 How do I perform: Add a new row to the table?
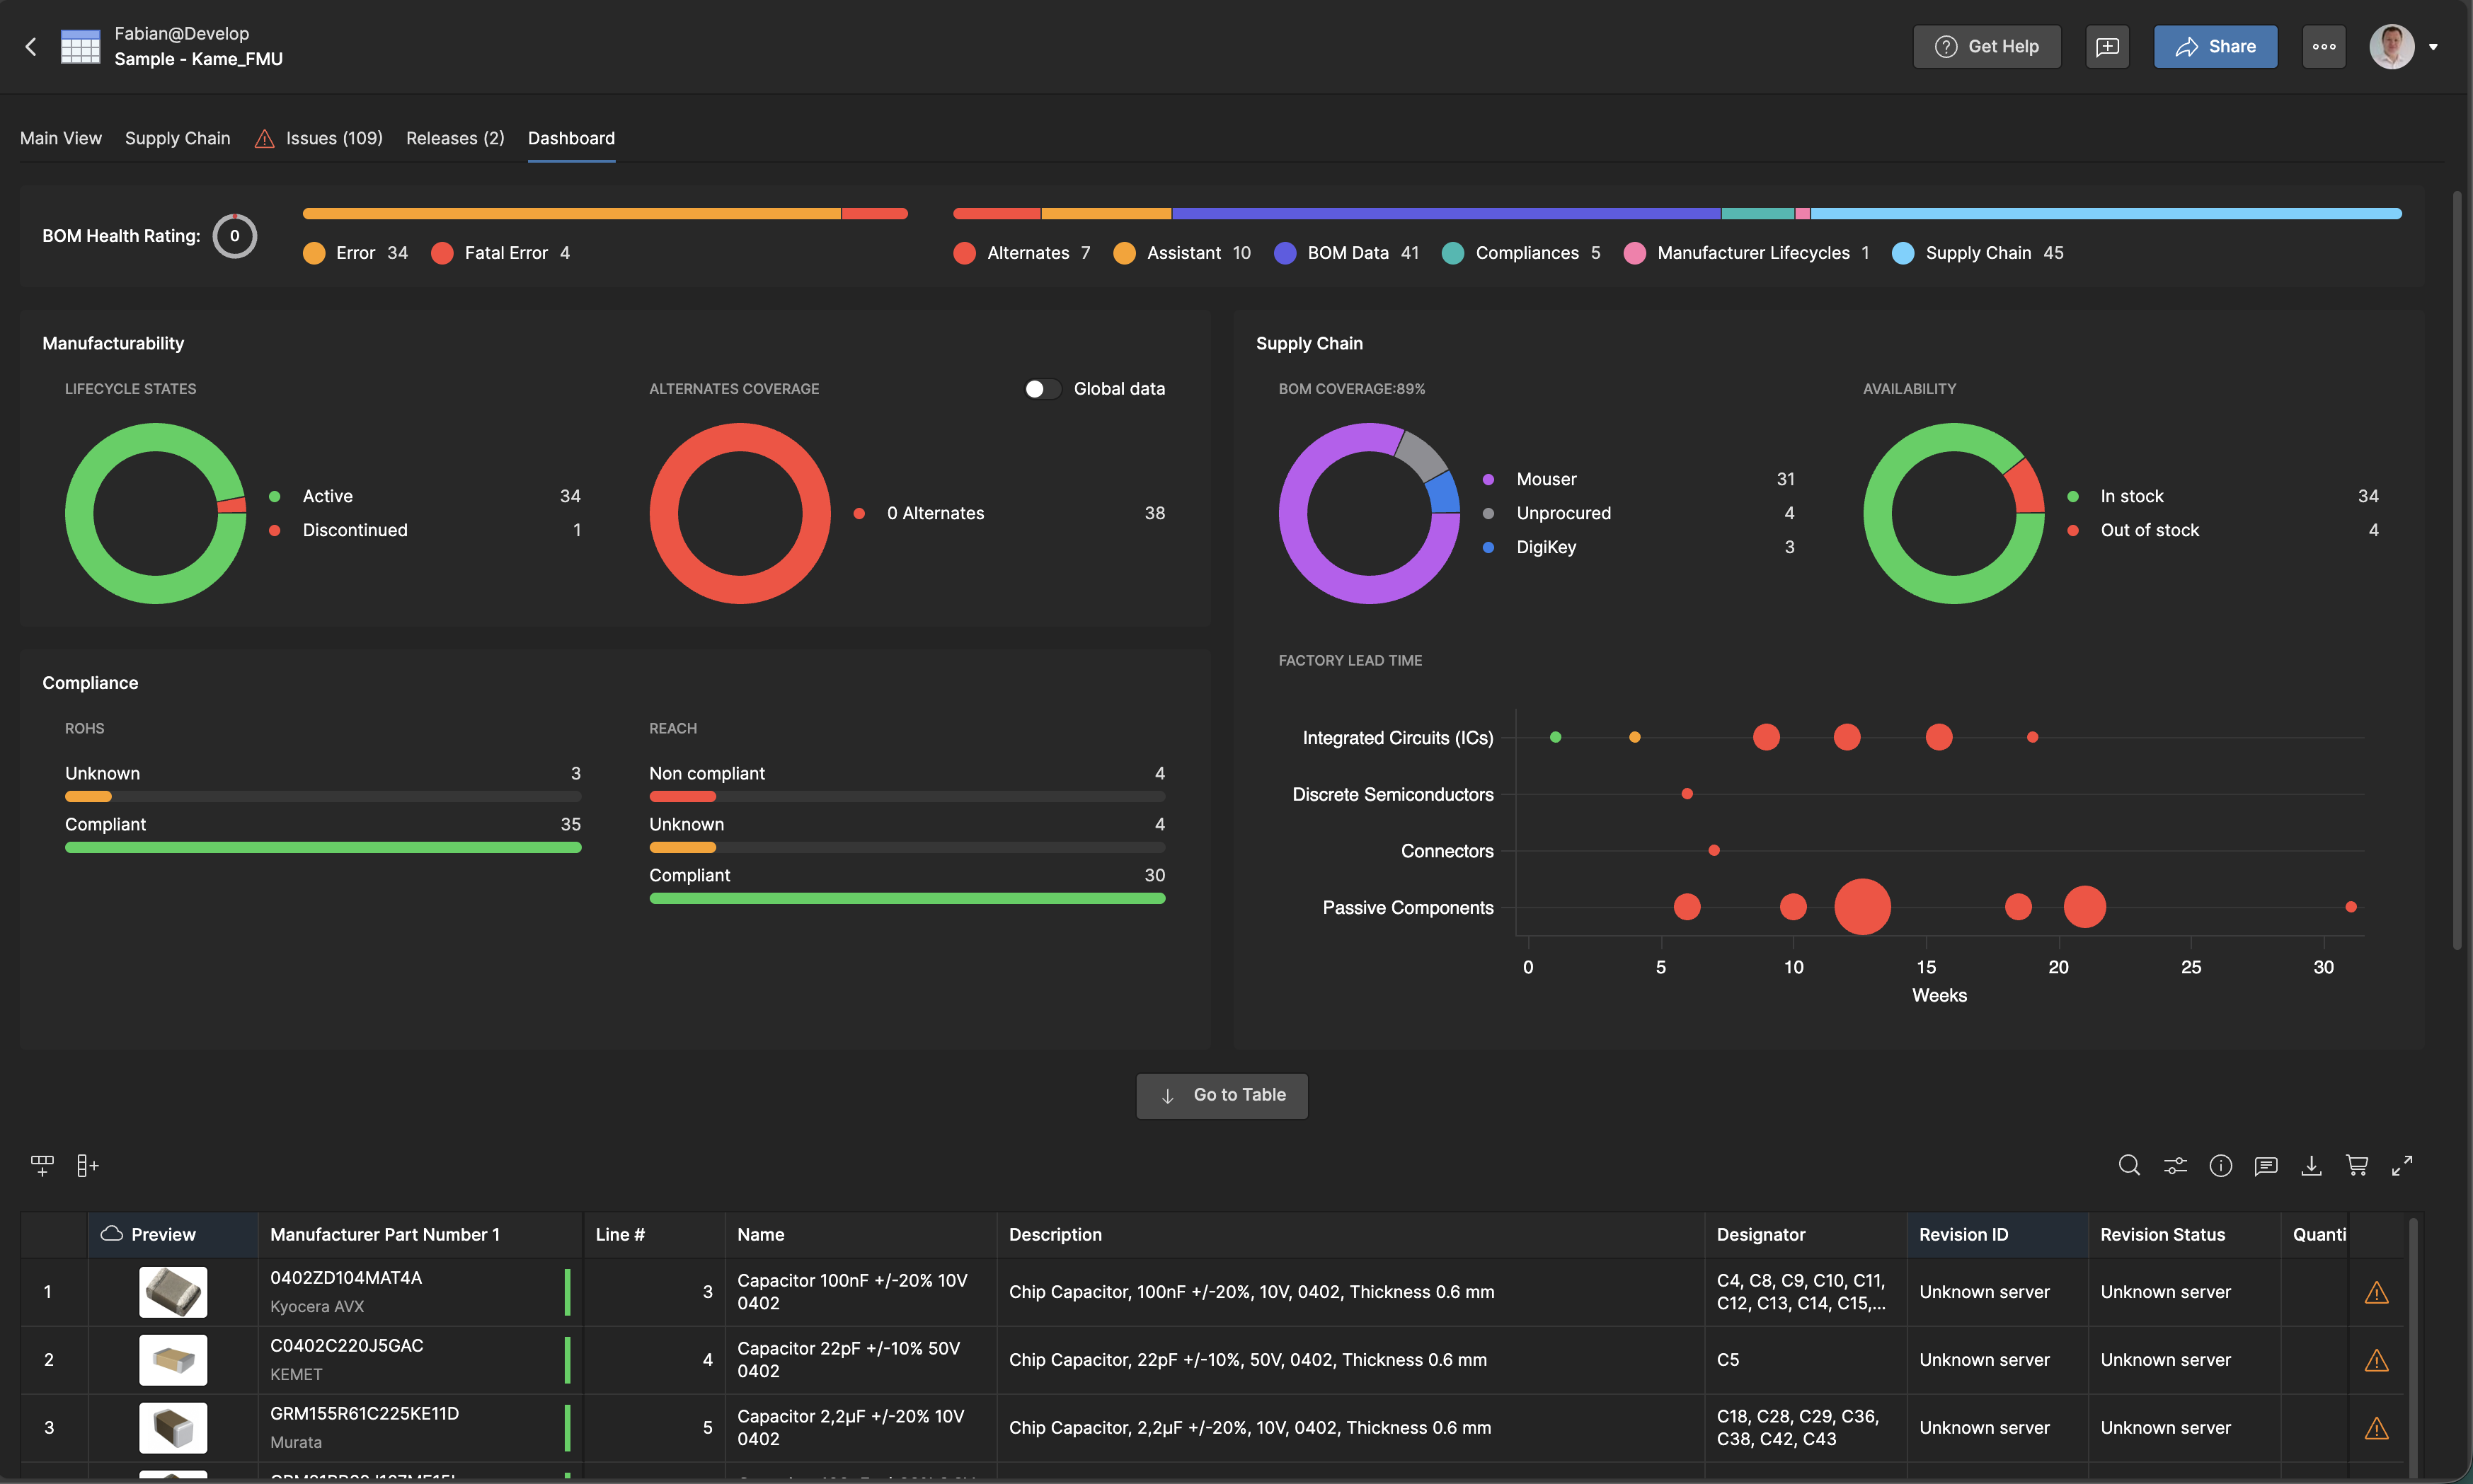pyautogui.click(x=42, y=1165)
